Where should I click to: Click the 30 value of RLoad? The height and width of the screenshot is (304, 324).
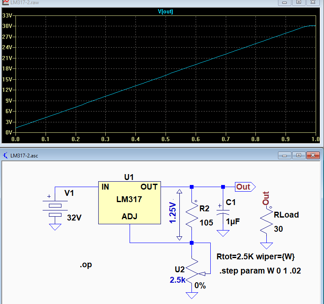[x=278, y=229]
